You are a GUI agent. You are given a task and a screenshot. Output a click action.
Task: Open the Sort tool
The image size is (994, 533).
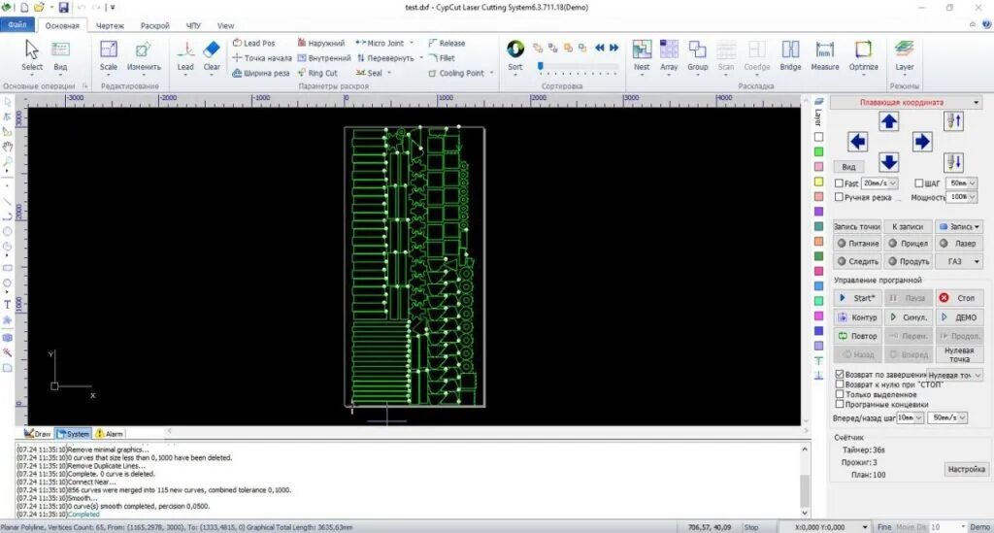515,55
